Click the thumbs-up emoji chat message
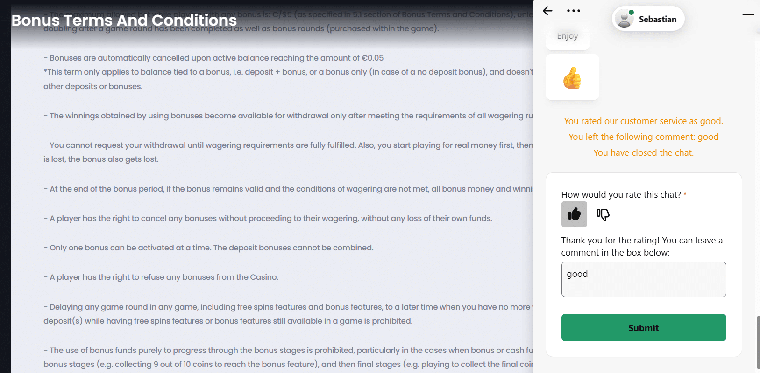Screen dimensions: 760x373 [572, 77]
